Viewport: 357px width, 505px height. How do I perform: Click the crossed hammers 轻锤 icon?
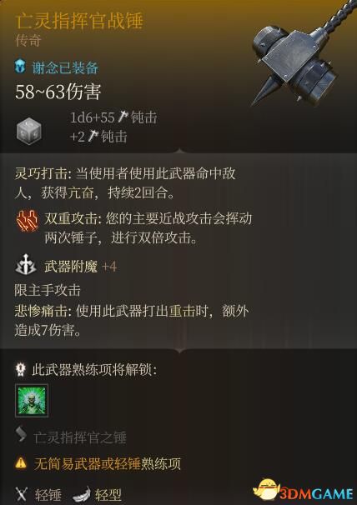click(22, 494)
